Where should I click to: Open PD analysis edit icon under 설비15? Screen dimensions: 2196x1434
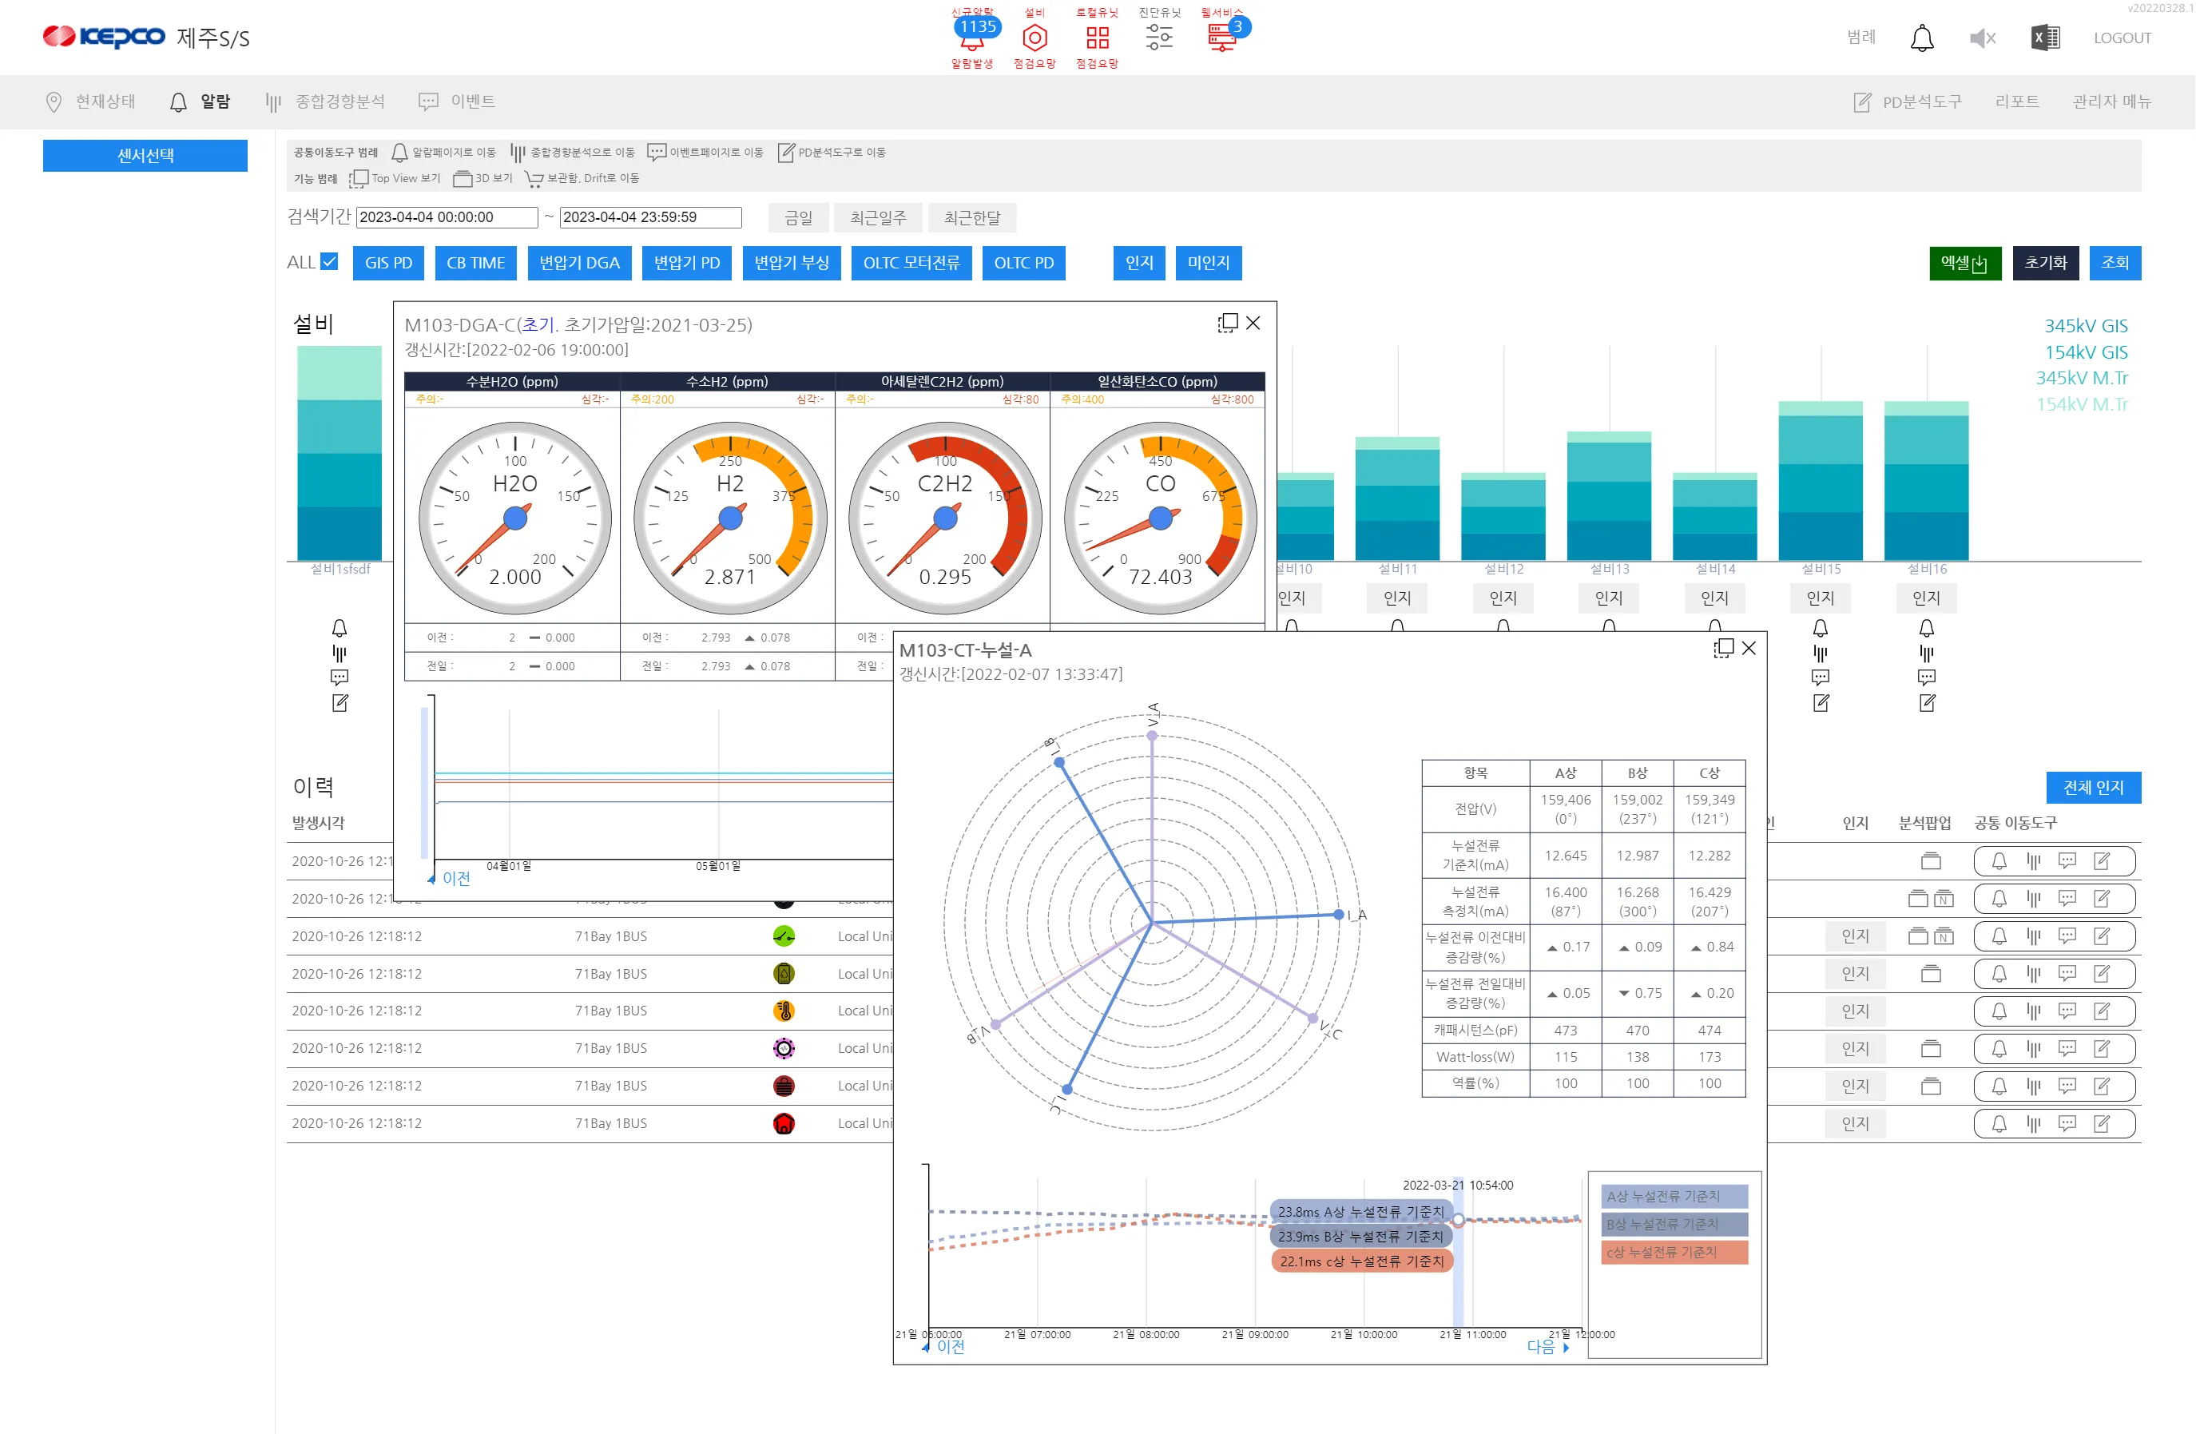pos(1821,703)
